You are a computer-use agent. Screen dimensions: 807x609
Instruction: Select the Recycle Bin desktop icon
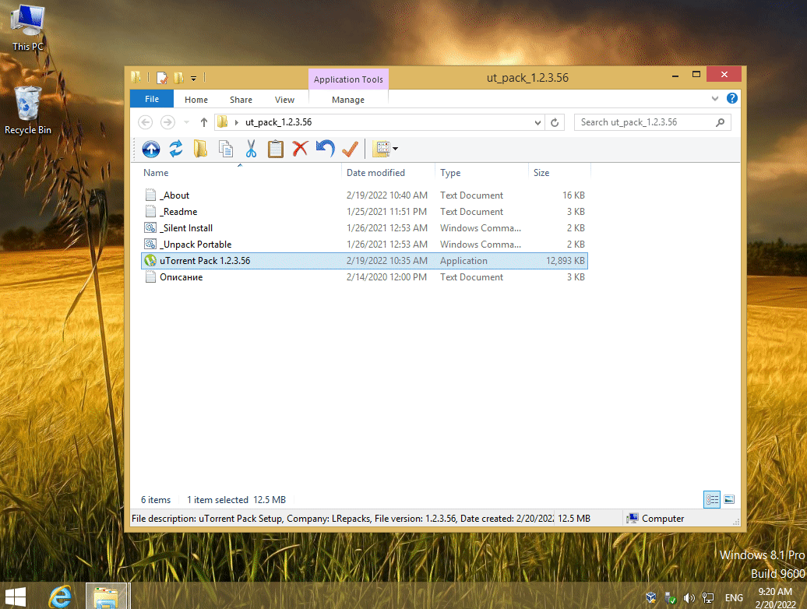tap(28, 111)
